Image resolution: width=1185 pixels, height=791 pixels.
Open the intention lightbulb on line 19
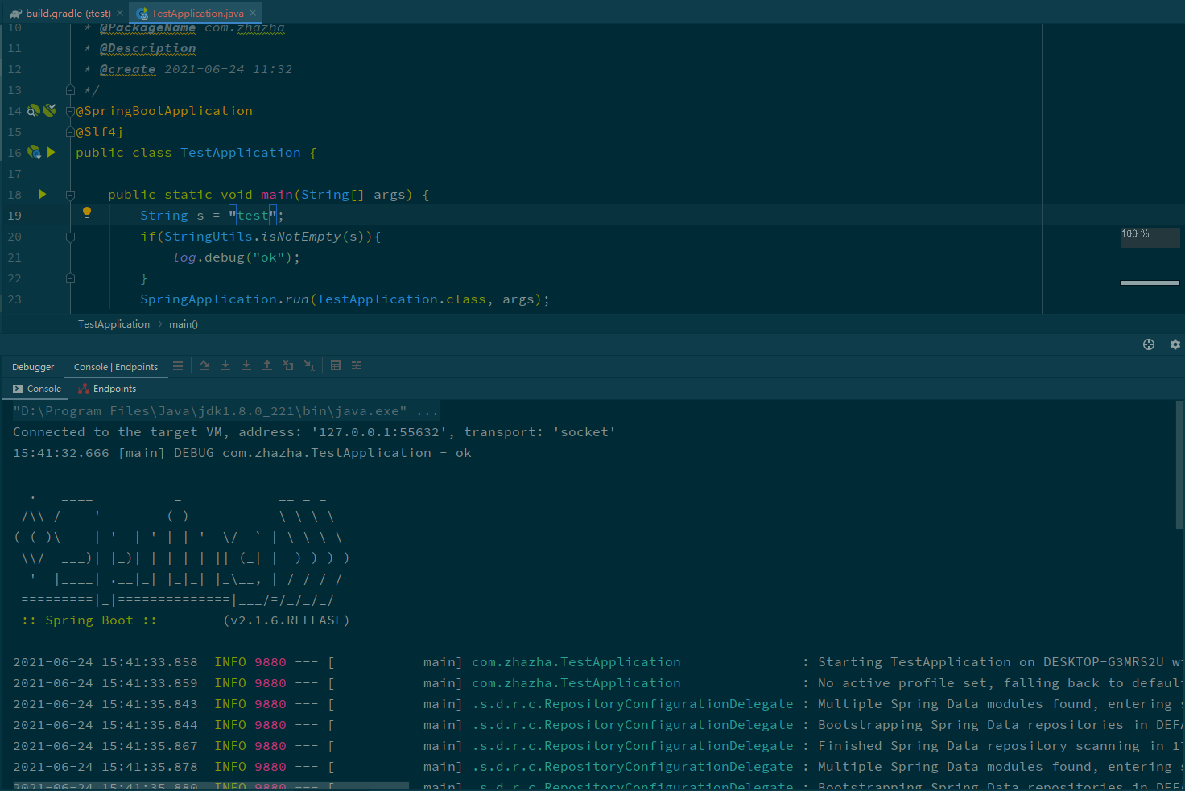[87, 212]
